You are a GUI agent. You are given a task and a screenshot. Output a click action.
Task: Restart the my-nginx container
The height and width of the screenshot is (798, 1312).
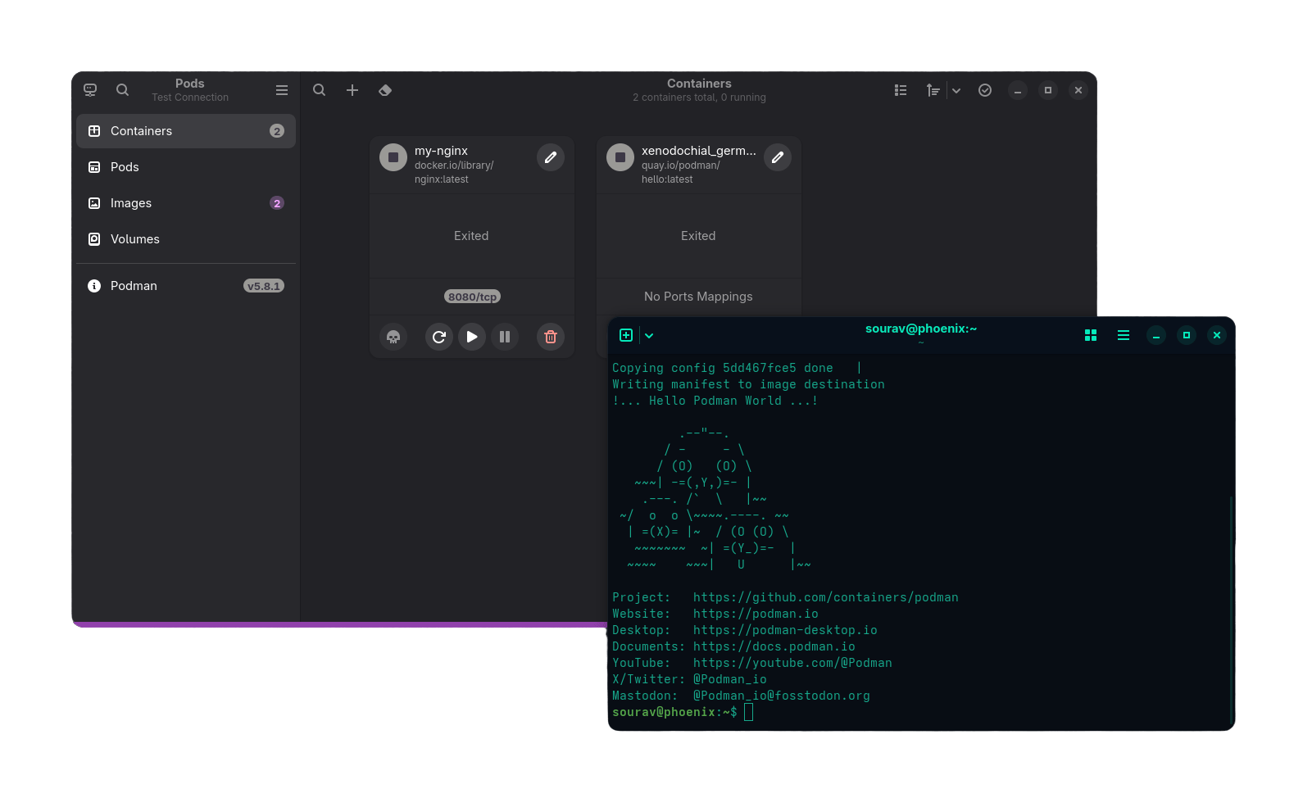coord(439,337)
